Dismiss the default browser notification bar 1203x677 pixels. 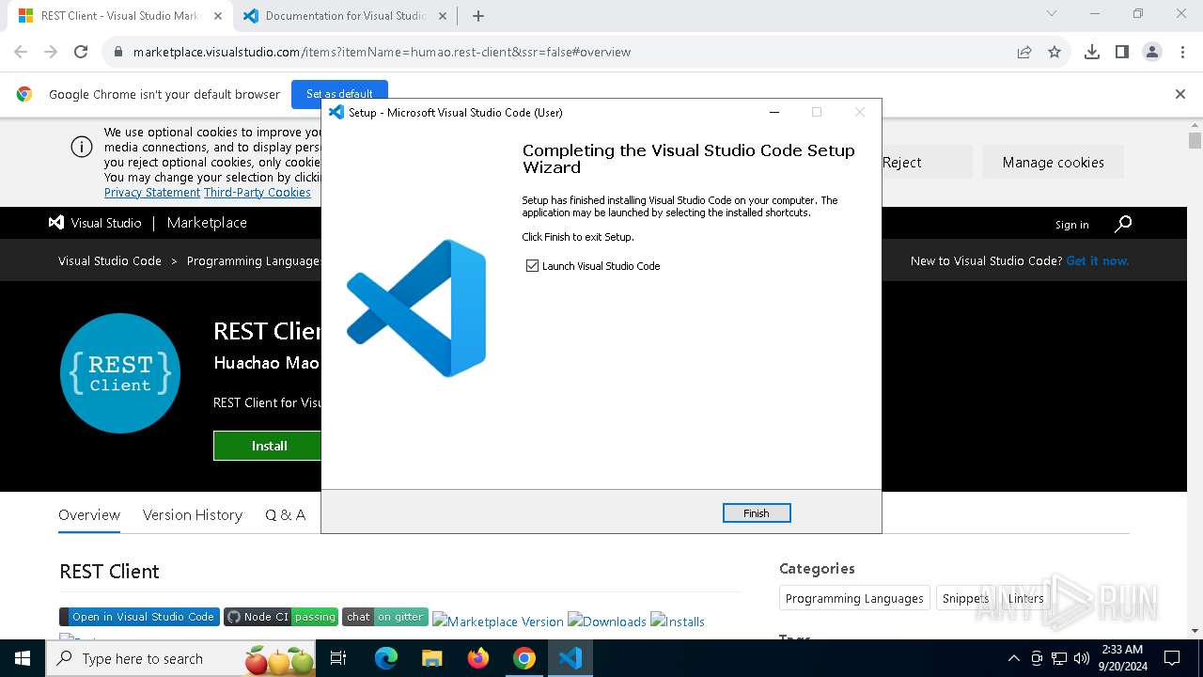point(1180,94)
